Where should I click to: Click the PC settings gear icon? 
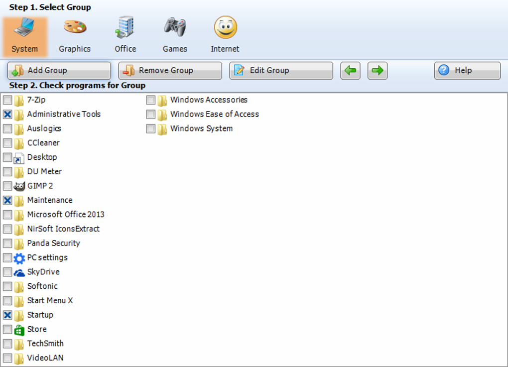(x=19, y=258)
